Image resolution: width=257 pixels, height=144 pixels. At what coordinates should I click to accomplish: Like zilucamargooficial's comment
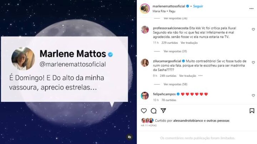click(253, 63)
